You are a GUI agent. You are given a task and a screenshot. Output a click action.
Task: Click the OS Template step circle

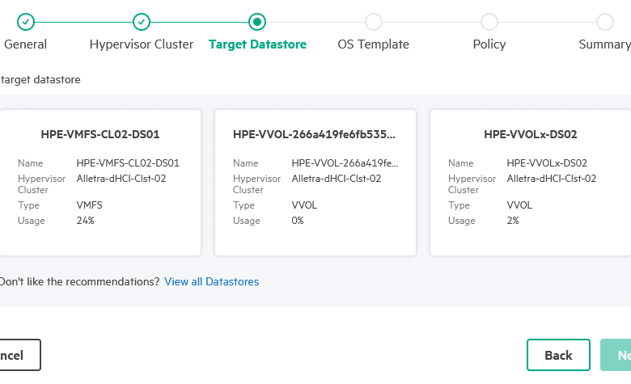[374, 22]
